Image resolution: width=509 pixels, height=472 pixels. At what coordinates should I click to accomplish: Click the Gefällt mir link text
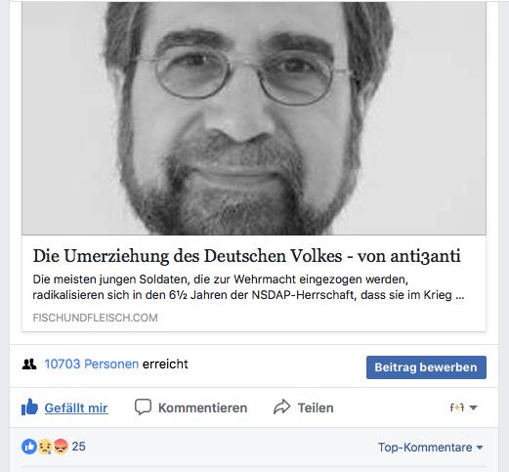[76, 408]
